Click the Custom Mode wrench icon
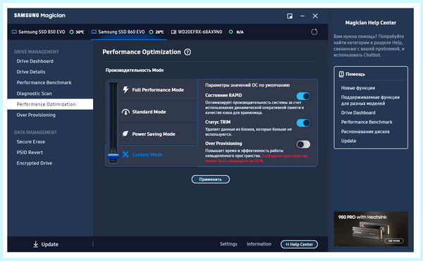 point(125,155)
